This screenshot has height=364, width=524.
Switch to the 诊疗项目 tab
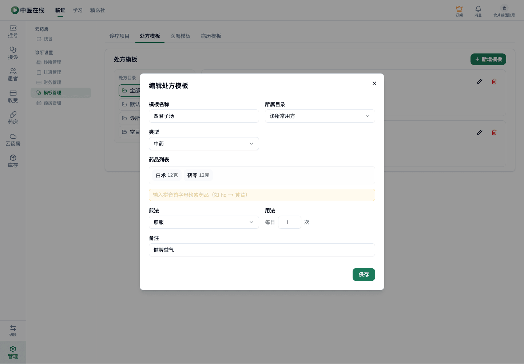tap(119, 36)
